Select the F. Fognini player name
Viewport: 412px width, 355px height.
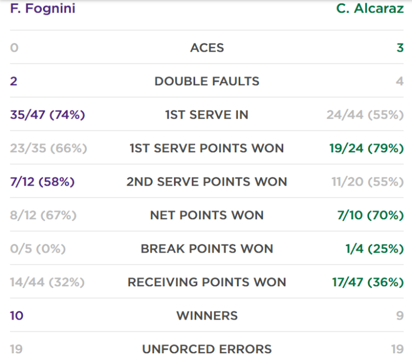(x=42, y=9)
